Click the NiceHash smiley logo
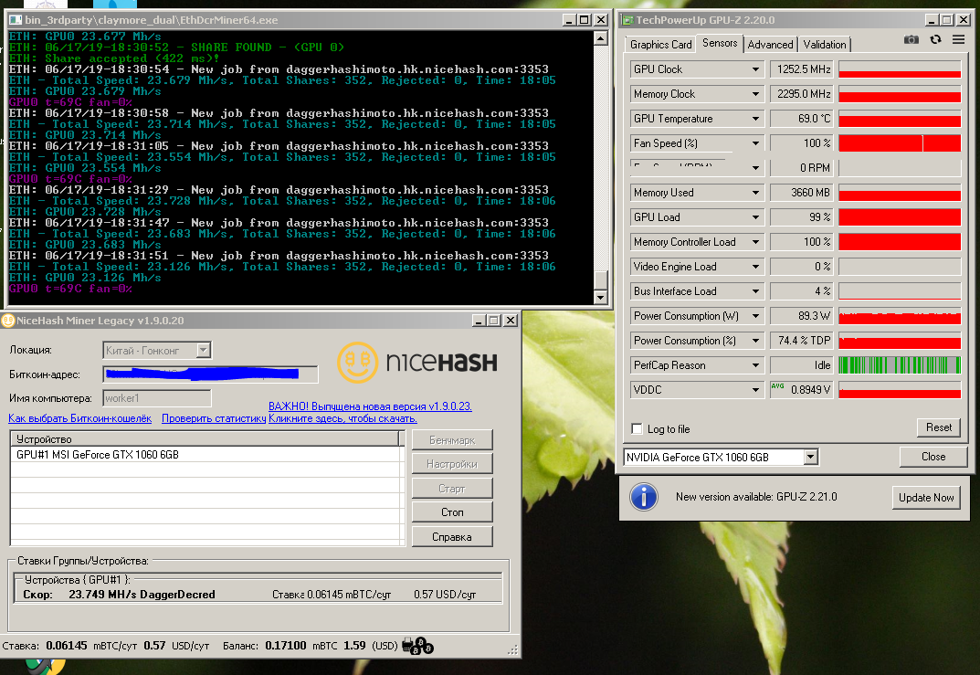The image size is (980, 675). click(357, 362)
